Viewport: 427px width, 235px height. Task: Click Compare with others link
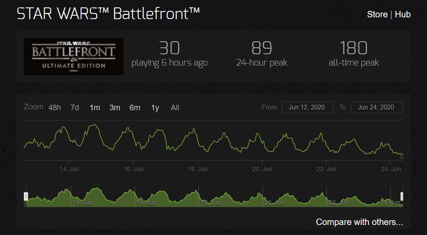[x=359, y=222]
